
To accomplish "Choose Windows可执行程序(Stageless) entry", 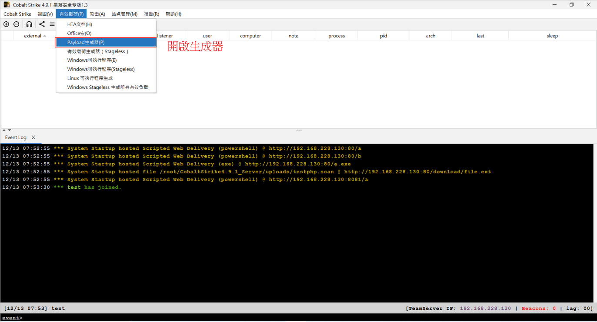I will pyautogui.click(x=106, y=69).
